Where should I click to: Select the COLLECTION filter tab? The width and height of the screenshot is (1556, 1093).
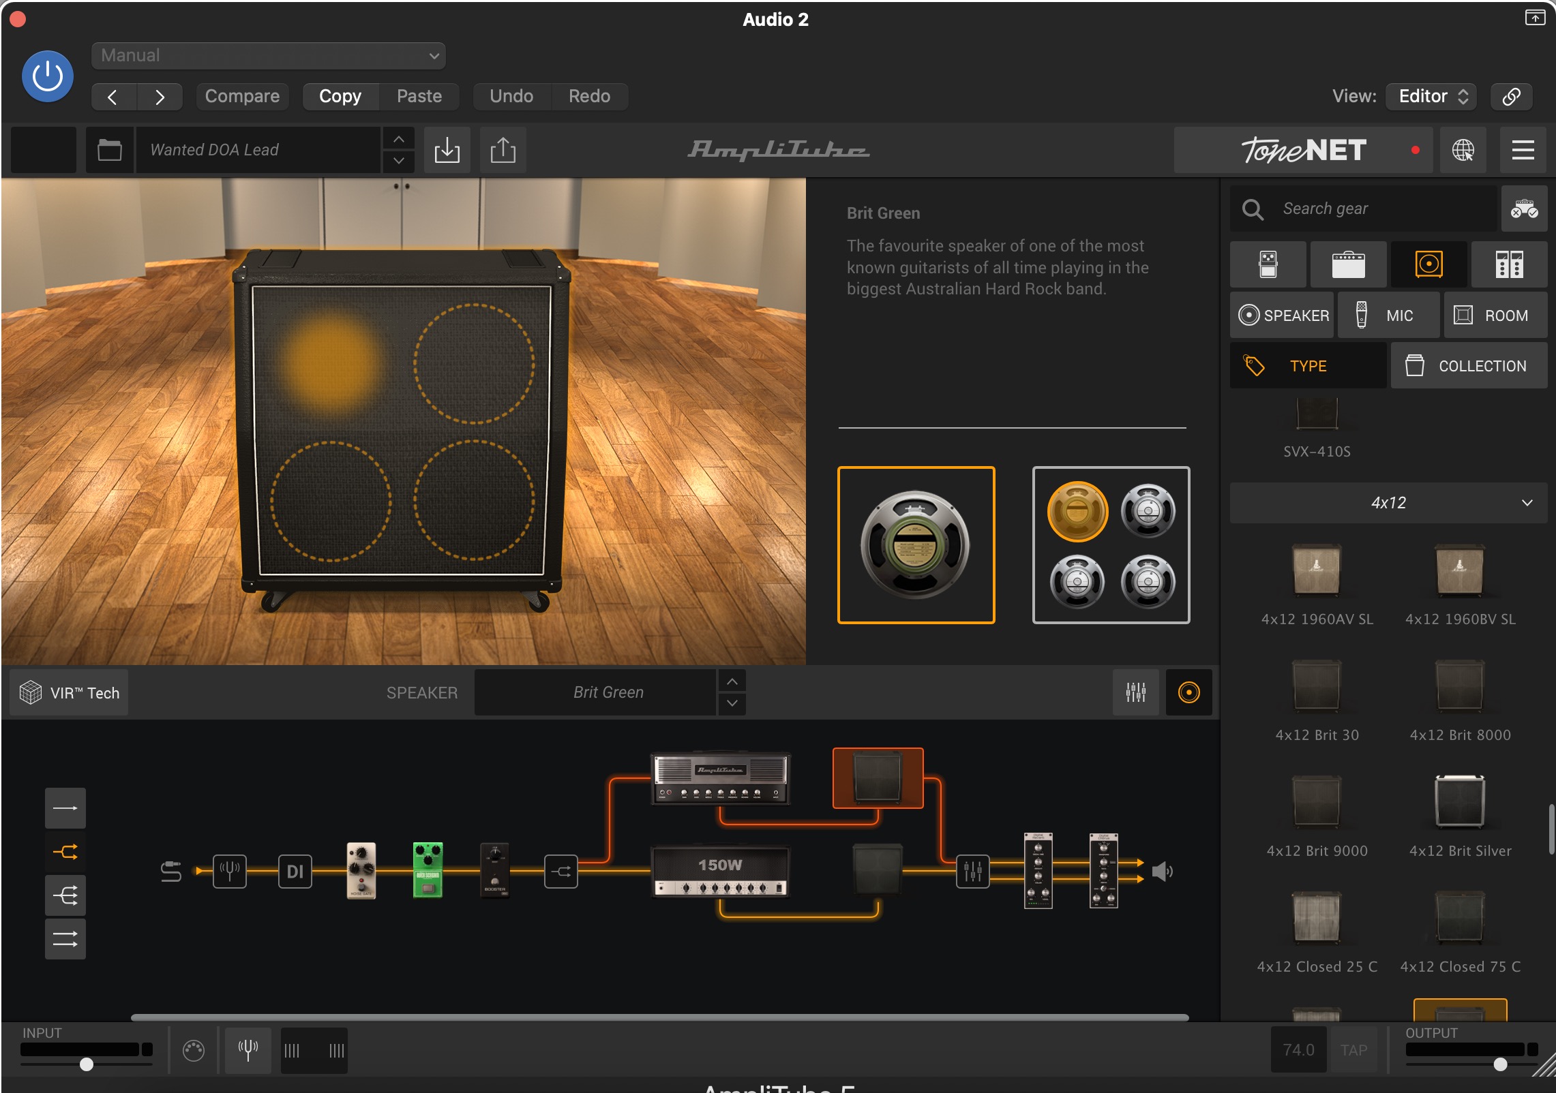point(1469,366)
